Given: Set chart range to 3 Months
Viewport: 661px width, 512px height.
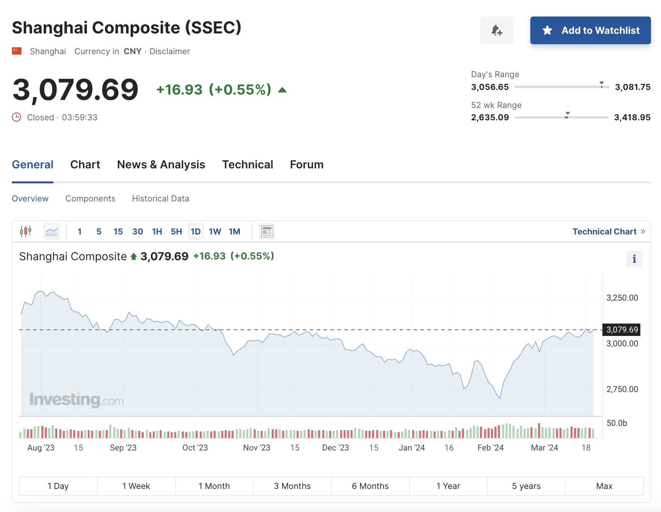Looking at the screenshot, I should coord(292,486).
